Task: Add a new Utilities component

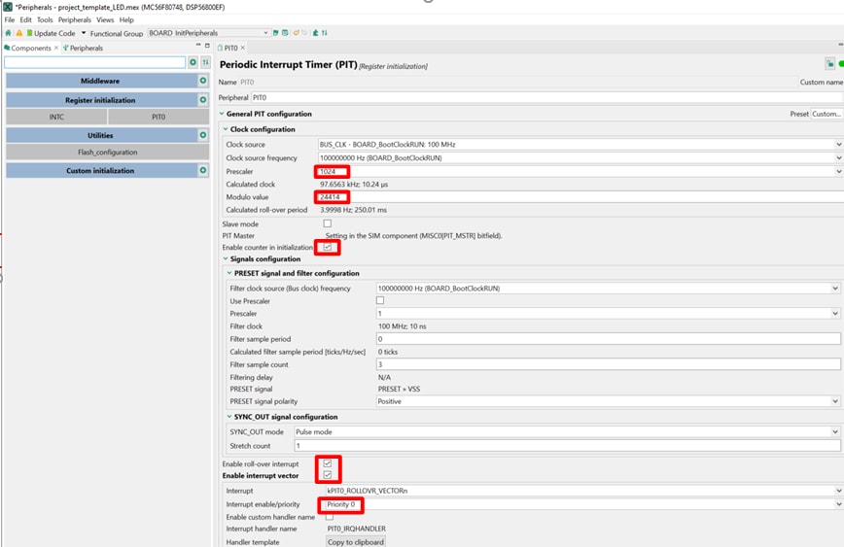Action: pos(203,136)
